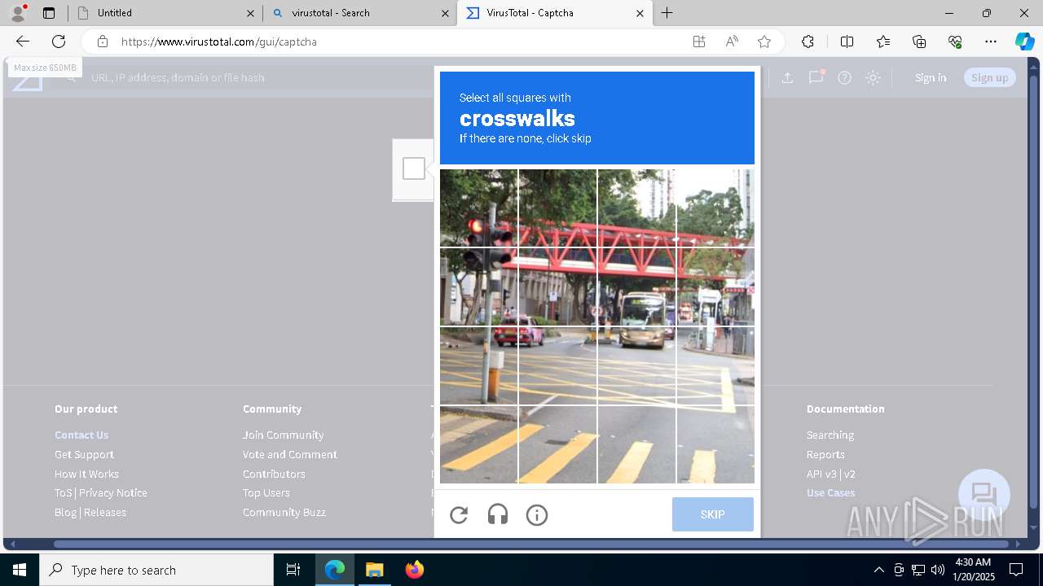This screenshot has width=1043, height=586.
Task: Open Contact Us link
Action: click(x=81, y=435)
